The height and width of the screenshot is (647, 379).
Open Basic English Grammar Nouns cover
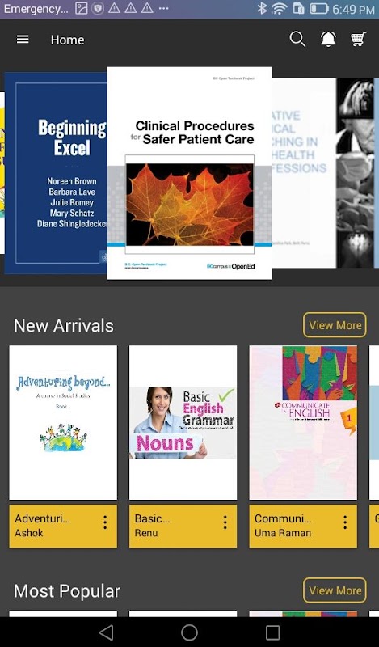tap(183, 422)
